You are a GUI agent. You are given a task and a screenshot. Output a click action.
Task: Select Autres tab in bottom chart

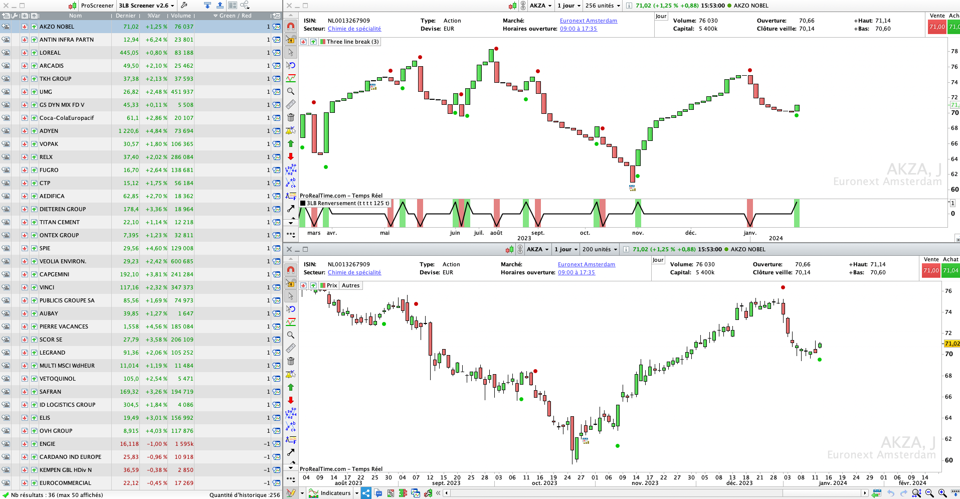[351, 285]
